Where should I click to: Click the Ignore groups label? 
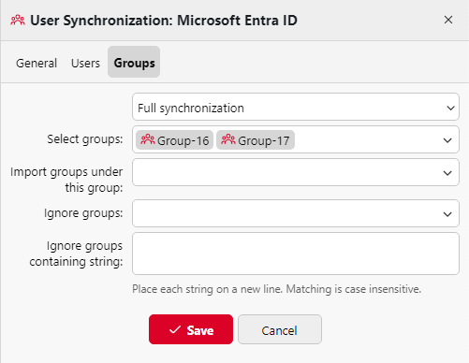(83, 213)
